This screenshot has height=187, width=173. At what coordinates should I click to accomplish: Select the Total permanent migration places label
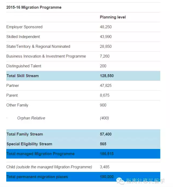pyautogui.click(x=37, y=177)
